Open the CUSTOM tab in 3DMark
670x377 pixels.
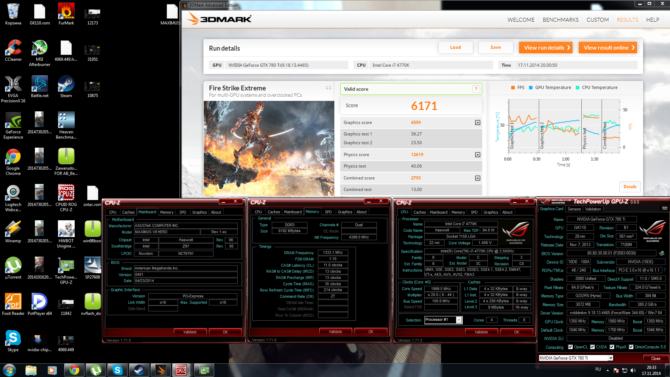point(597,20)
